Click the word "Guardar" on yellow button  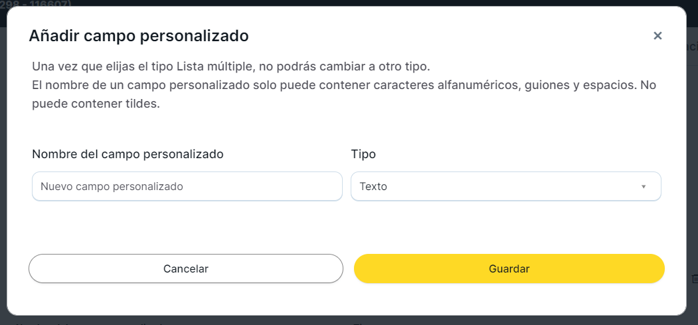pos(509,269)
